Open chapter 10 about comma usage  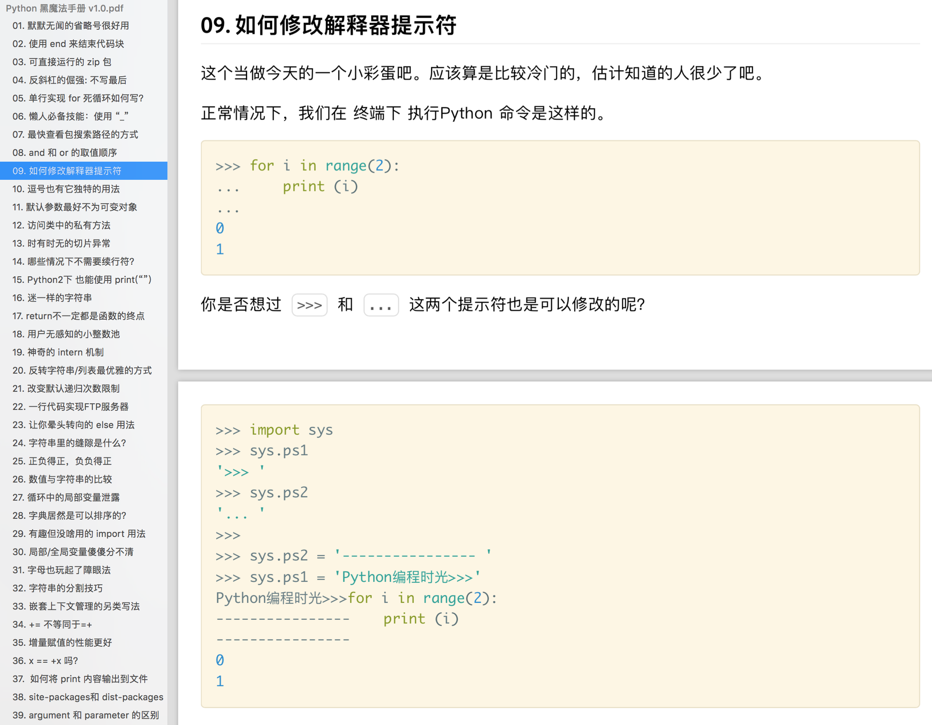66,188
